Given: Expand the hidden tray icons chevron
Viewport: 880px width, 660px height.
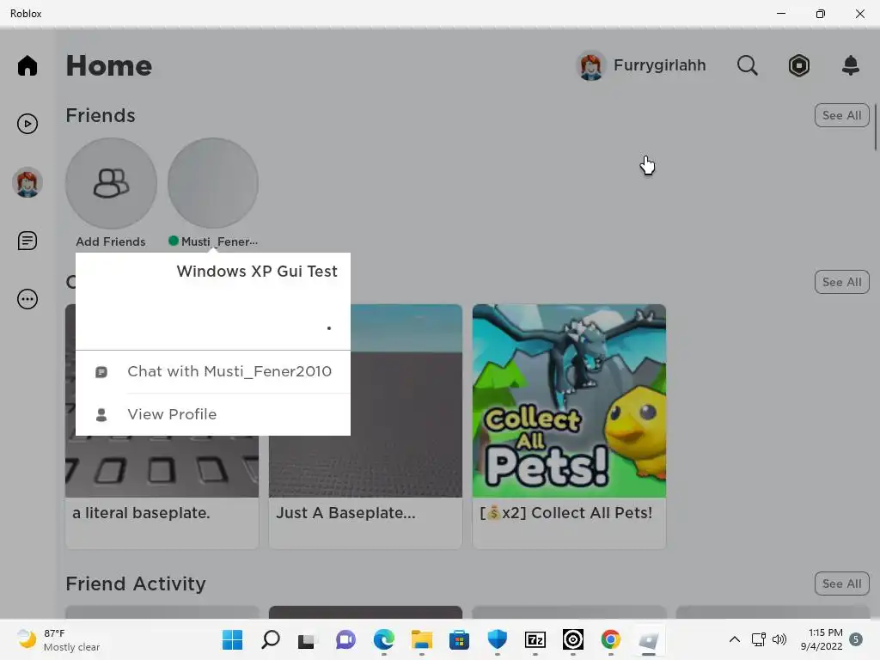Looking at the screenshot, I should (734, 639).
